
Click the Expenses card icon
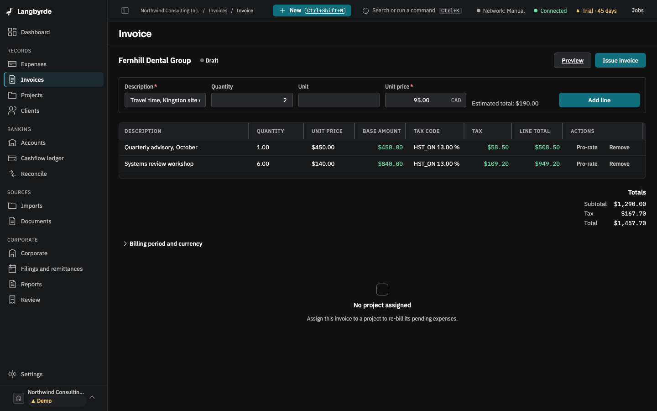coord(12,64)
